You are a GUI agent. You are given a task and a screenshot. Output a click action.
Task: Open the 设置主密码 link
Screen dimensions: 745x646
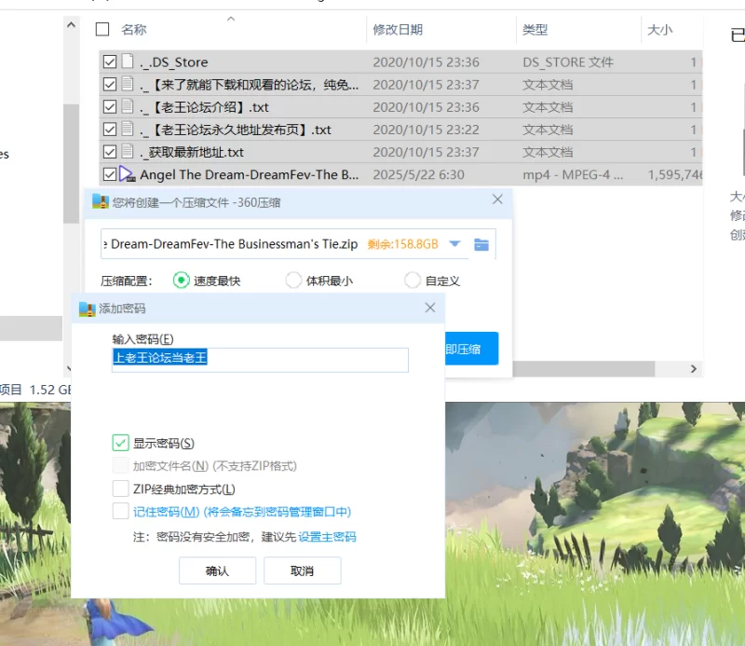pos(327,537)
